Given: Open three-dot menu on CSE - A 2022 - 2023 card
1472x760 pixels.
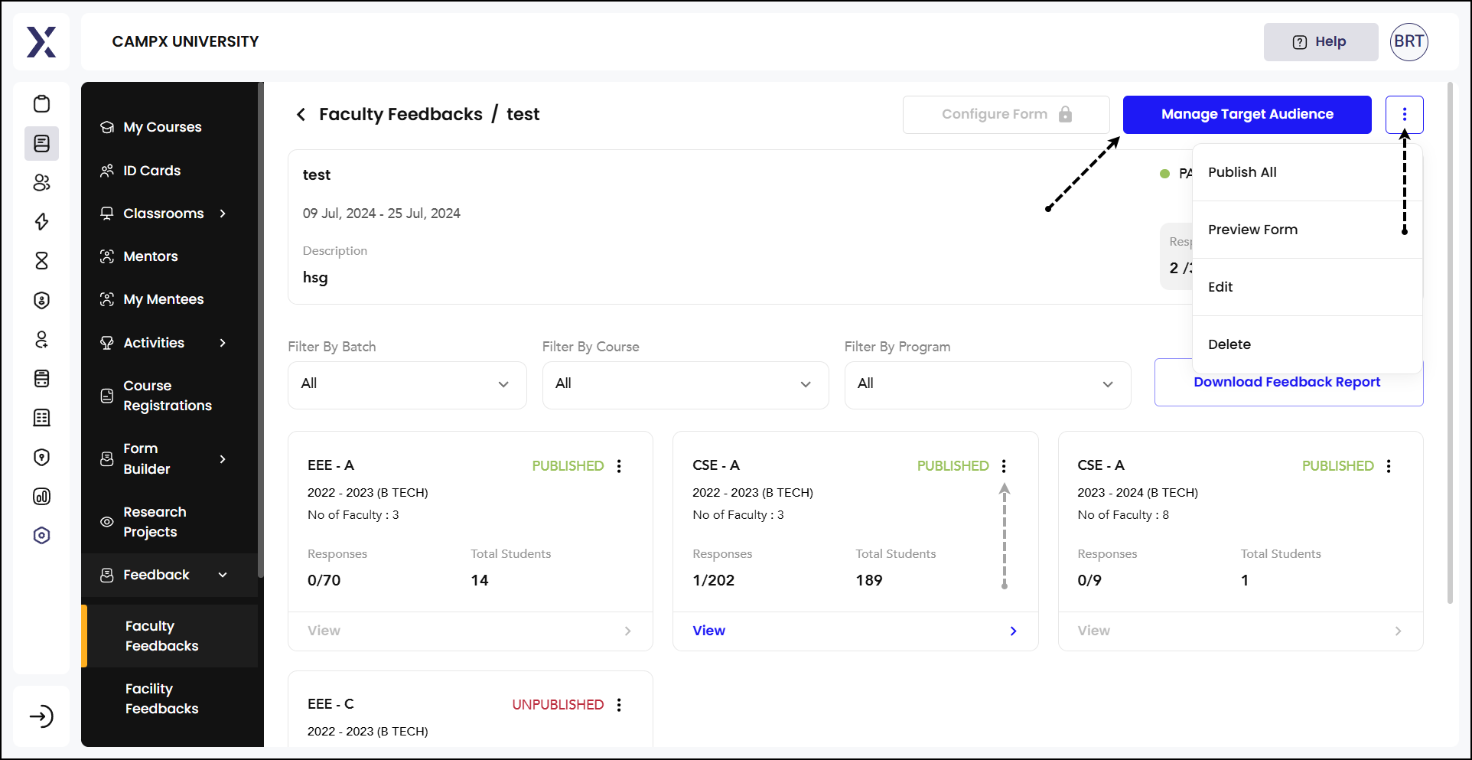Looking at the screenshot, I should (x=1004, y=466).
